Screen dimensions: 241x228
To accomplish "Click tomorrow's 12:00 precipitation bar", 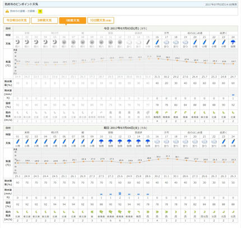I will (x=120, y=194).
